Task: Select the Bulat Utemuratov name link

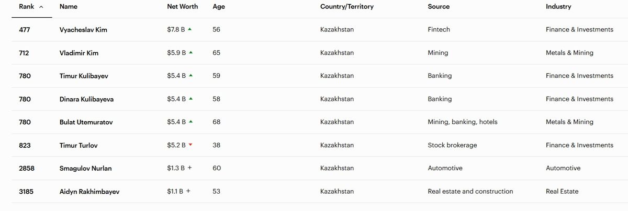Action: coord(86,122)
